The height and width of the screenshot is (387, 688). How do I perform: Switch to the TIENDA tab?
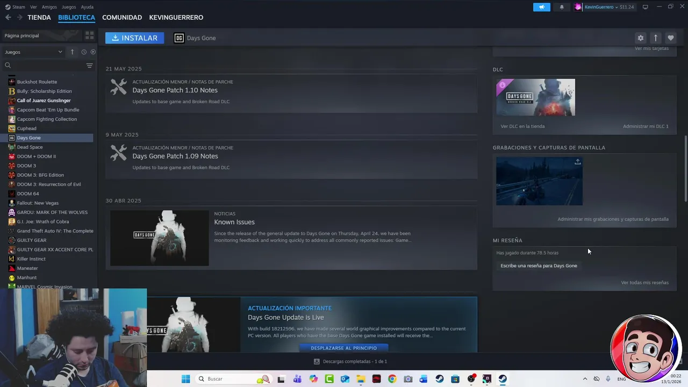click(x=39, y=17)
